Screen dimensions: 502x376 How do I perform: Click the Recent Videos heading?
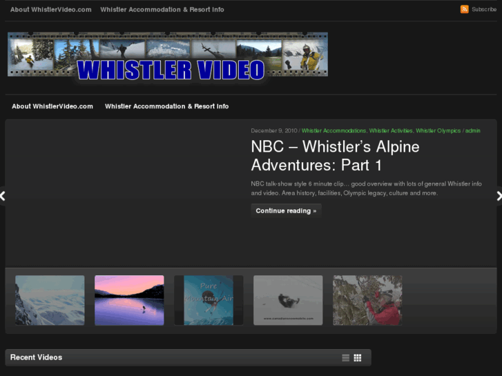[36, 357]
